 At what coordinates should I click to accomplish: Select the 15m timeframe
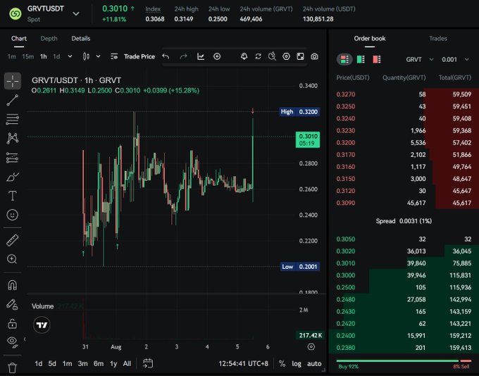click(x=27, y=56)
